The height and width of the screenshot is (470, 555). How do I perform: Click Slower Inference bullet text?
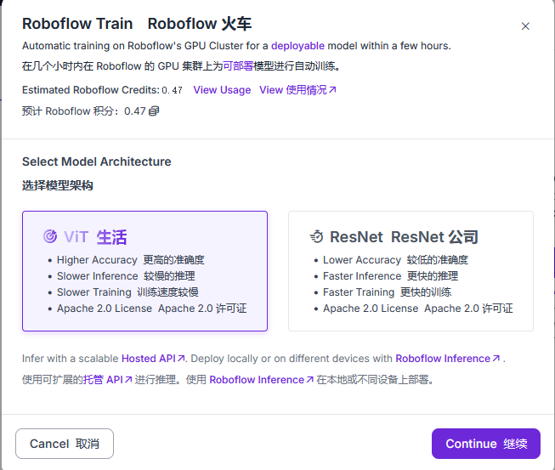point(98,276)
